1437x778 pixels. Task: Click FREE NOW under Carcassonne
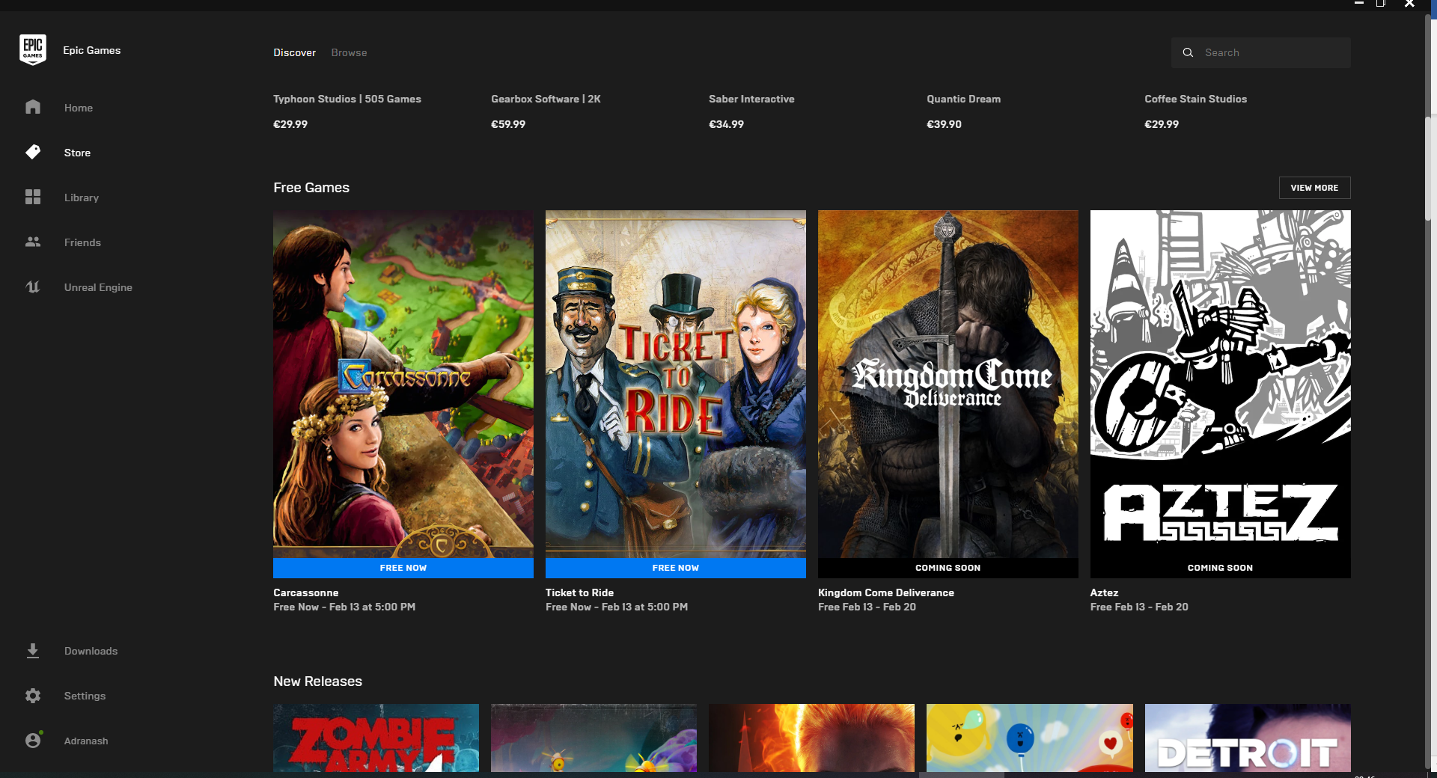403,568
